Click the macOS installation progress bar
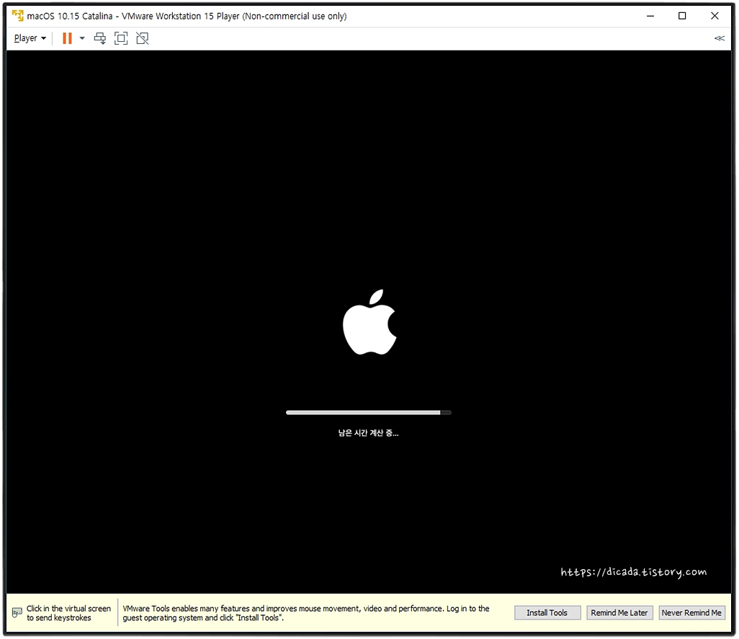 [x=369, y=412]
